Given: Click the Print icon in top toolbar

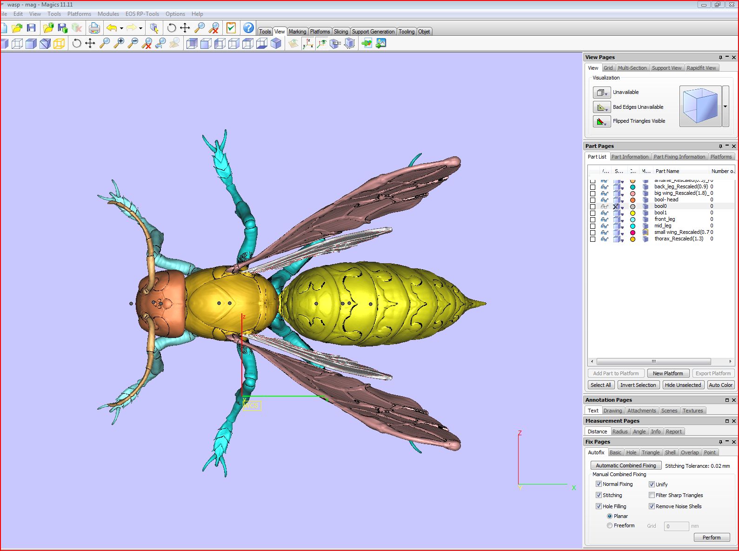Looking at the screenshot, I should (94, 28).
